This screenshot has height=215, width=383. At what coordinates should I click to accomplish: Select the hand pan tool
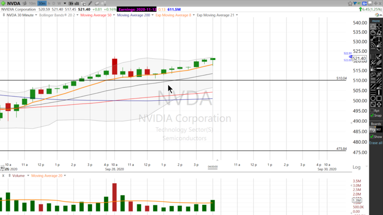(x=373, y=33)
